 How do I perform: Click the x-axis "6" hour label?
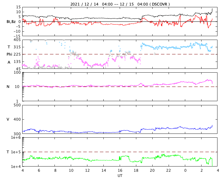[39, 170]
